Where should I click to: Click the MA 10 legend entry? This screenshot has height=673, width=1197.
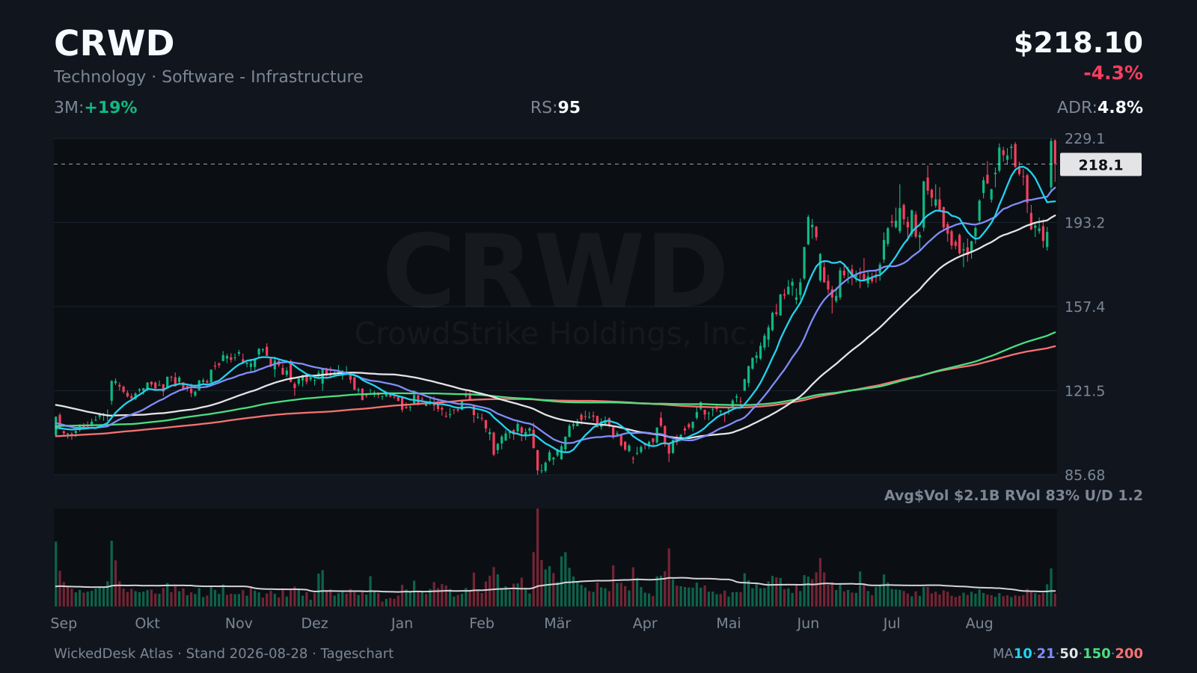point(1023,654)
